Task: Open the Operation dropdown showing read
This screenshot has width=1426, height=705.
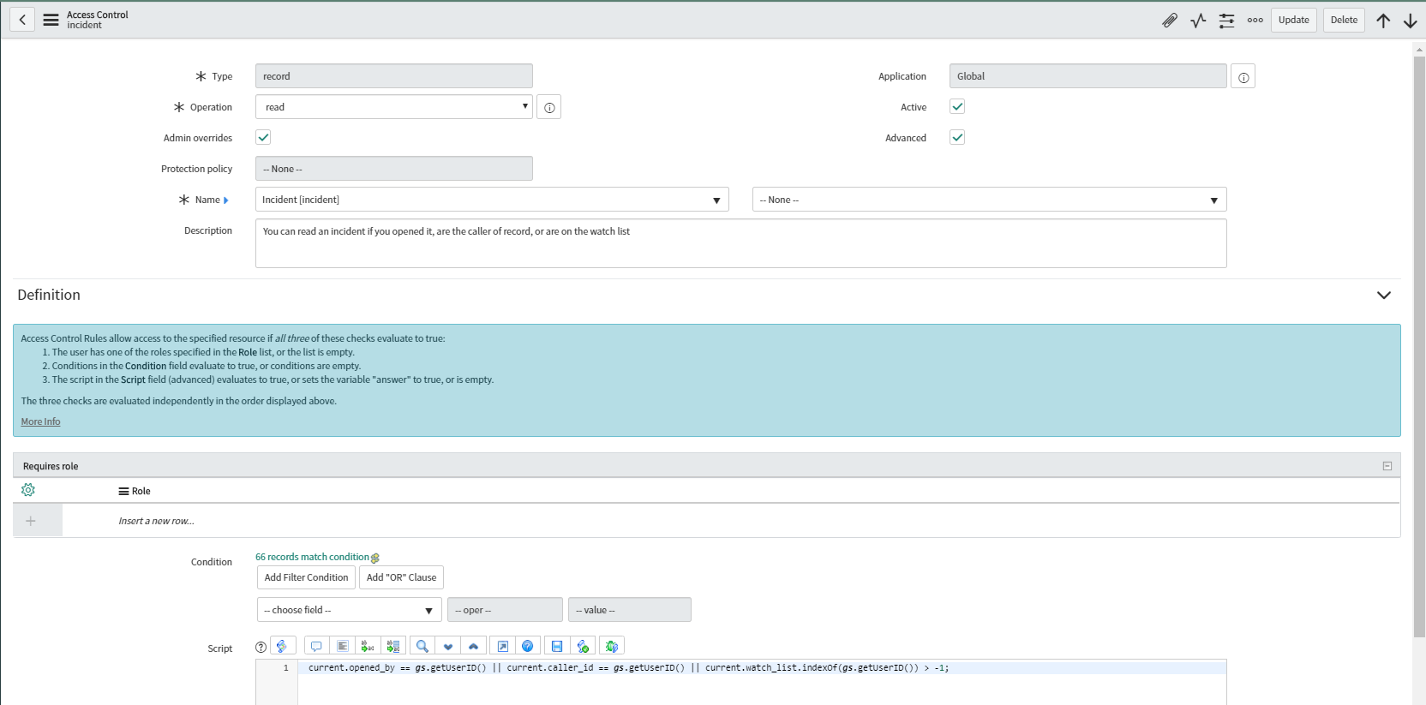Action: (x=394, y=107)
